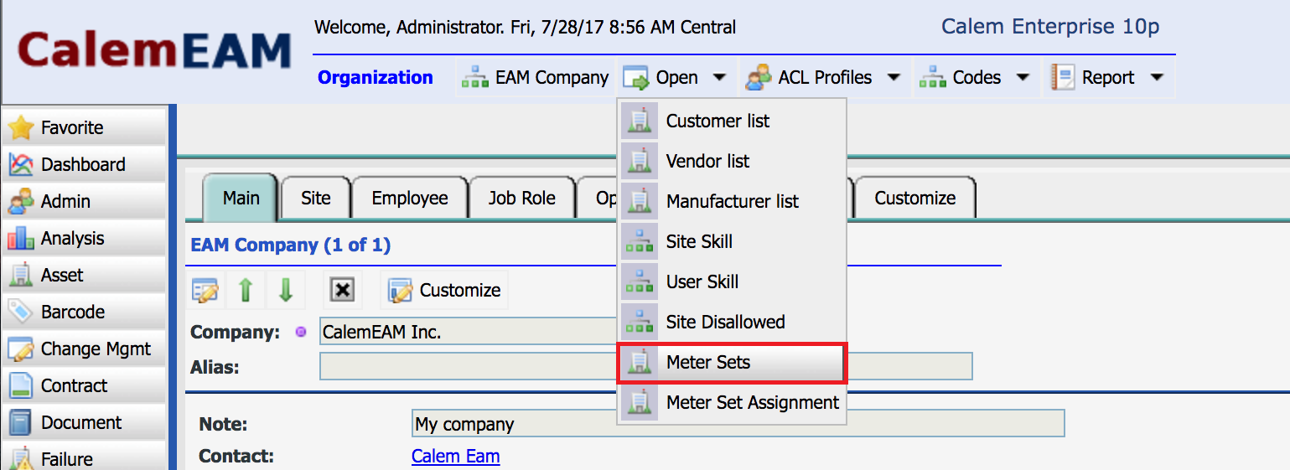Image resolution: width=1290 pixels, height=470 pixels.
Task: Click the Meter Set Assignment icon
Action: pyautogui.click(x=640, y=403)
